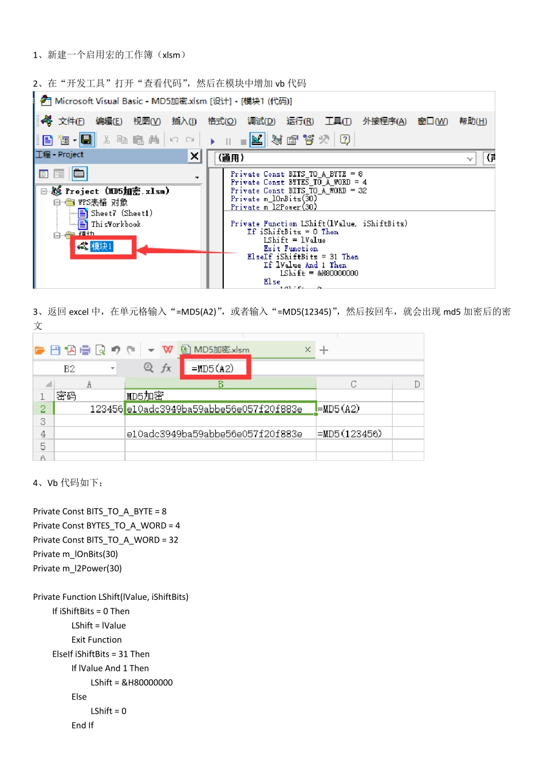Open the Properties Window icon in VBA toolbar

(293, 140)
